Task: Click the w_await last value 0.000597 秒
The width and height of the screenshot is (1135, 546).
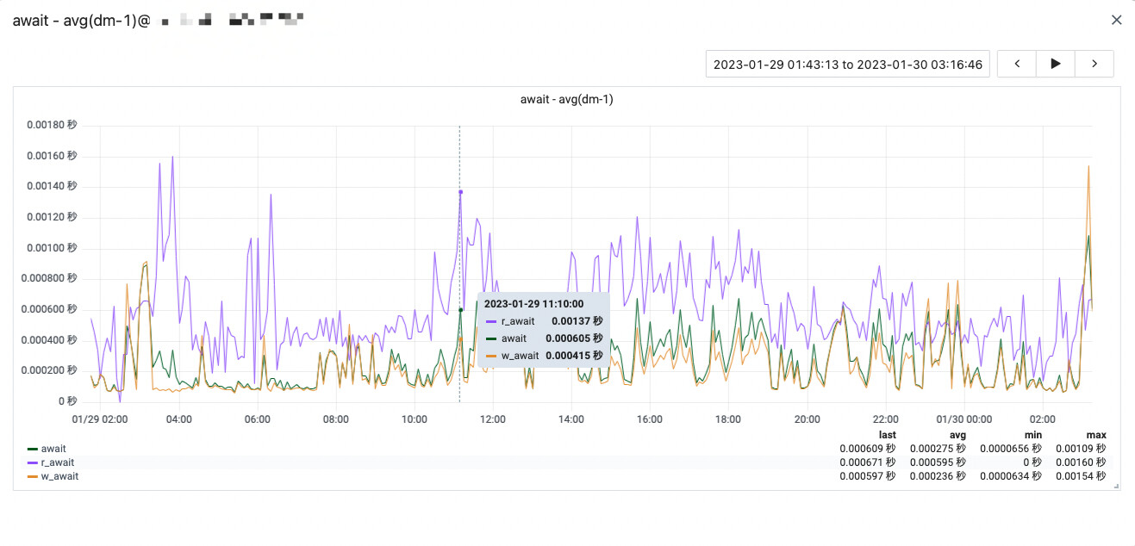Action: point(868,476)
